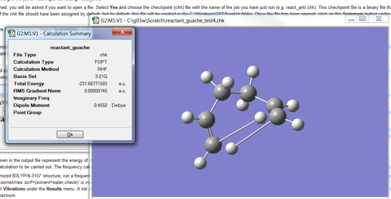This screenshot has width=391, height=199.
Task: Click the Basis Set label
Action: tap(25, 77)
